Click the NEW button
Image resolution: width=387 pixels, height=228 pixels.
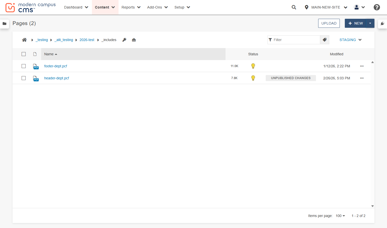[x=355, y=23]
